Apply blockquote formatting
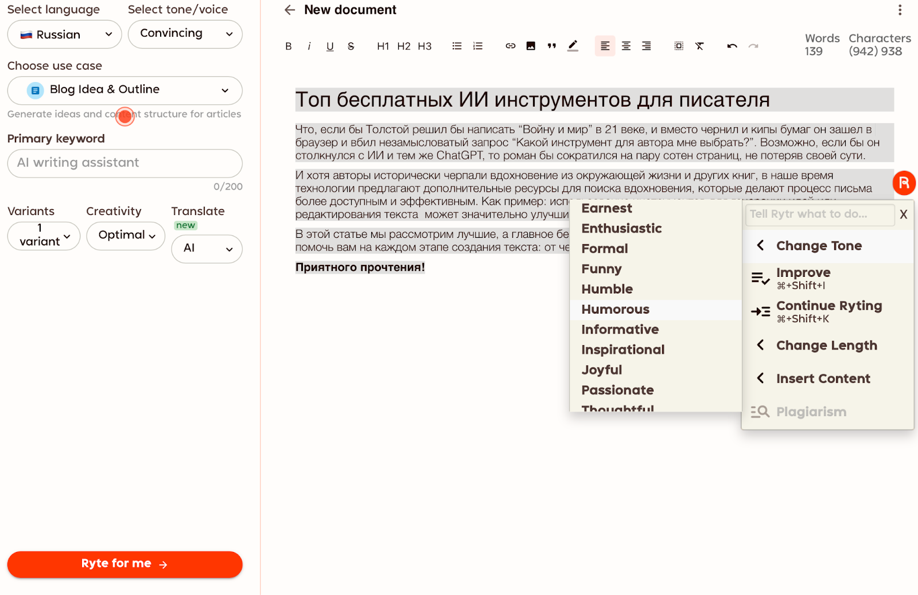Screen dimensions: 918x595 551,46
